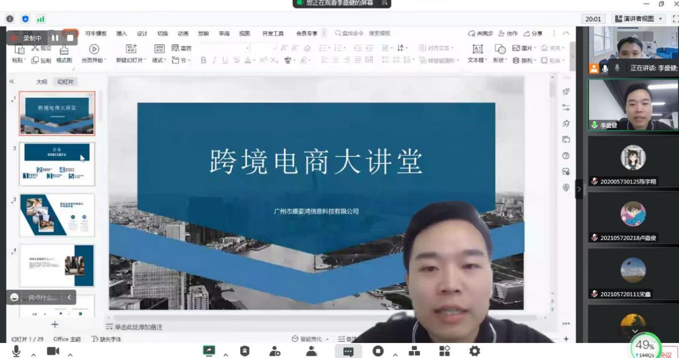Switch to the 大纲 outline tab
The width and height of the screenshot is (679, 358).
tap(42, 82)
